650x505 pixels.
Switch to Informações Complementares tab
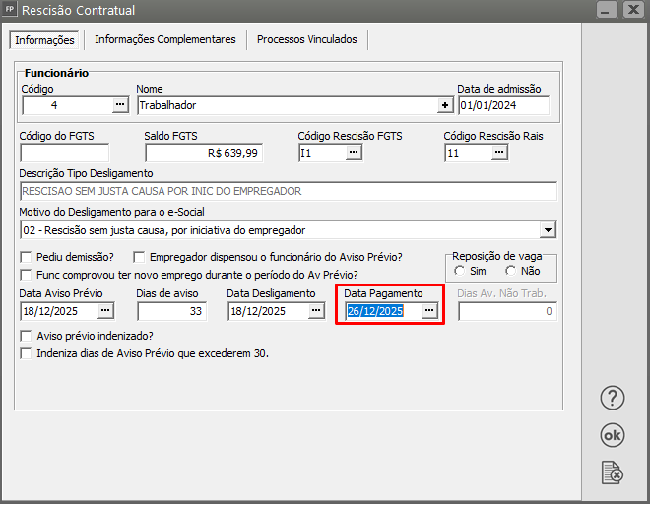[164, 40]
